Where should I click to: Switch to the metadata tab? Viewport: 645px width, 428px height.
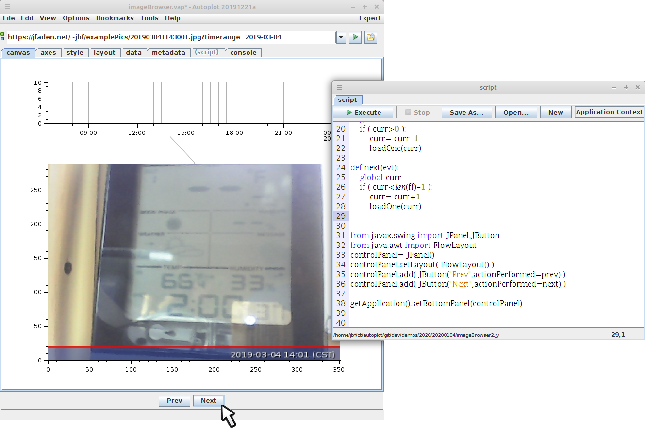[168, 52]
